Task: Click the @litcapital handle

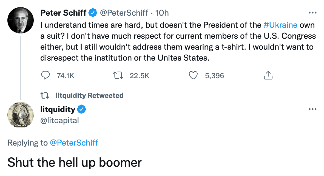Action: (59, 120)
